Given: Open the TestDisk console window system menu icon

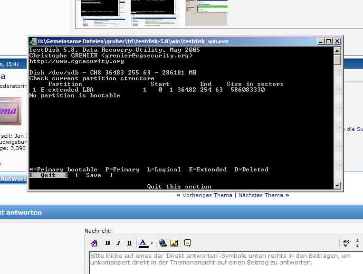Looking at the screenshot, I should pos(33,41).
